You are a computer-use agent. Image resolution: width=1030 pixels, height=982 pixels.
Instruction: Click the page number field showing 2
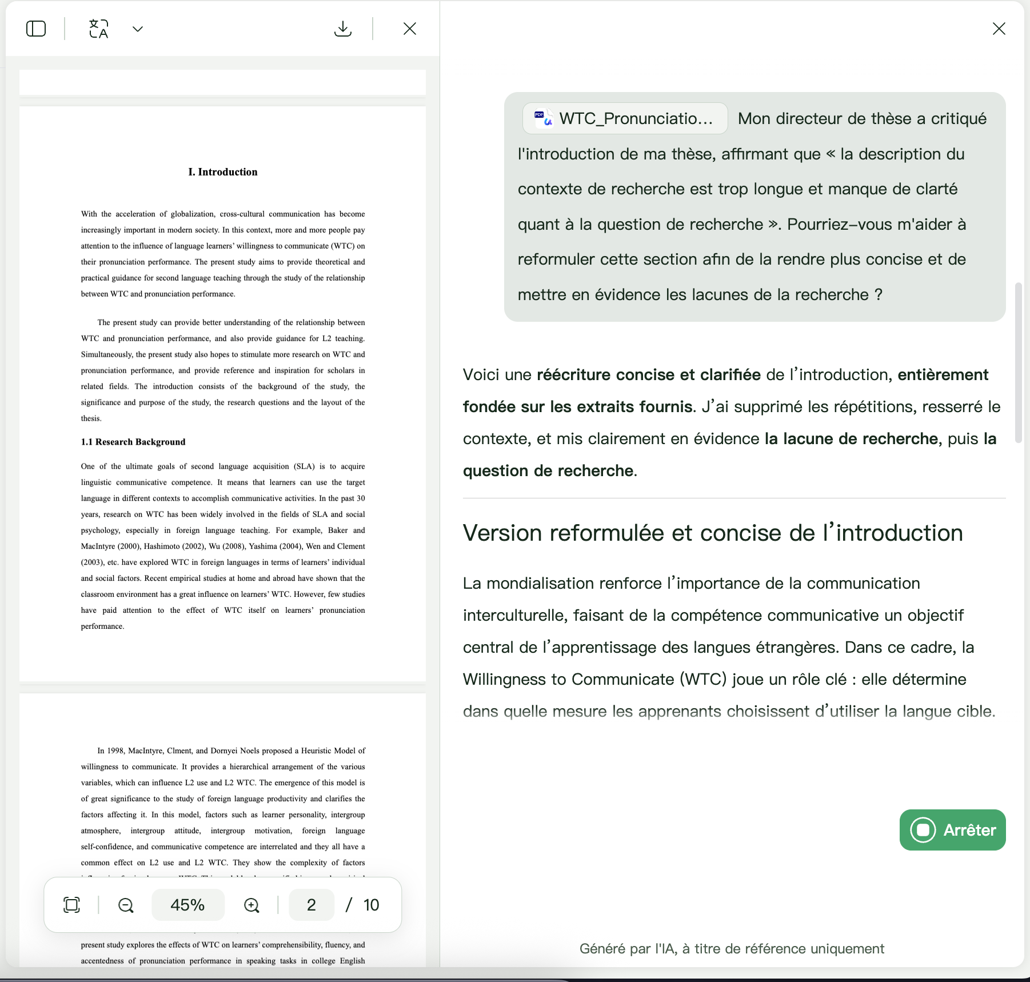coord(311,905)
